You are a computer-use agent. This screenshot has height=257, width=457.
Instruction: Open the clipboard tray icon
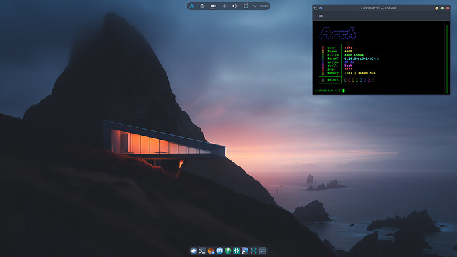(202, 6)
